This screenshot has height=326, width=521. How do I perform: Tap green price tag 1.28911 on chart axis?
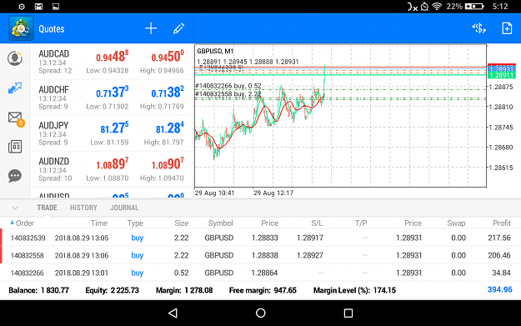pyautogui.click(x=502, y=75)
